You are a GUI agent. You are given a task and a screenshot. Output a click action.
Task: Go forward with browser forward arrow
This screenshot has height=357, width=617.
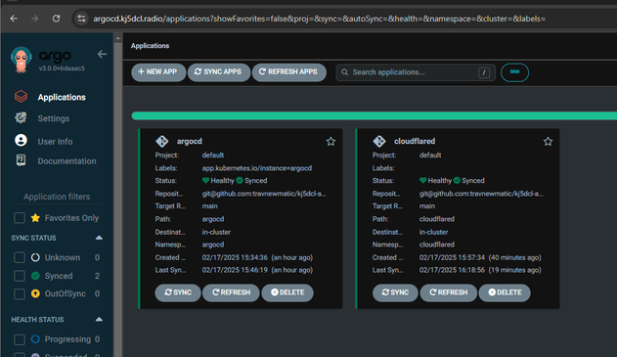(x=34, y=19)
